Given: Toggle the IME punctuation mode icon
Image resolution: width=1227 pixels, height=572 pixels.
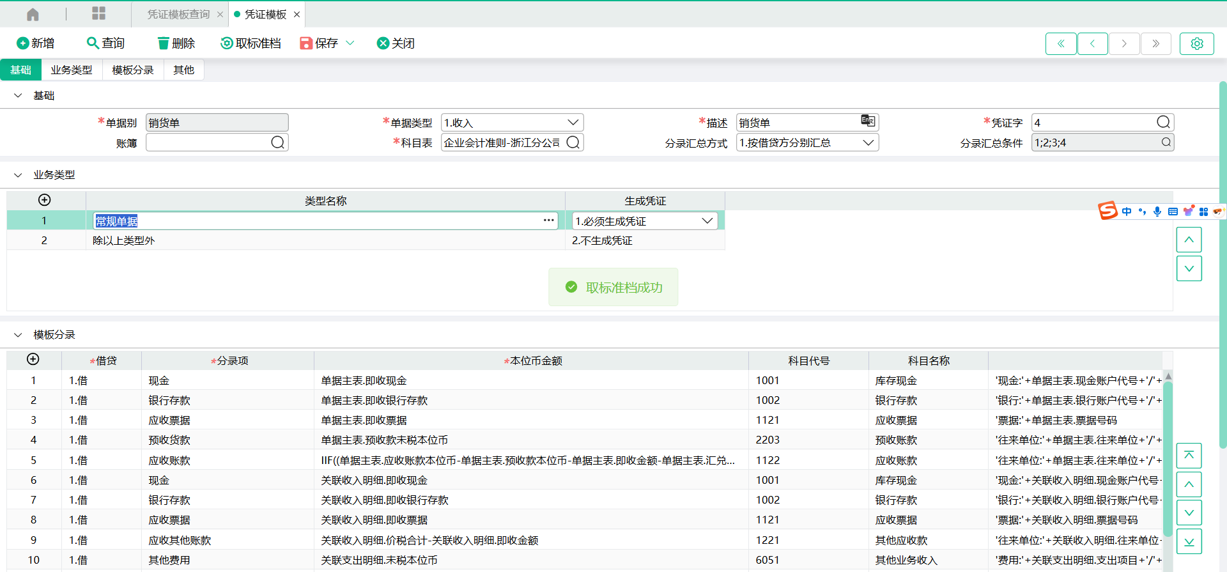Looking at the screenshot, I should 1142,212.
